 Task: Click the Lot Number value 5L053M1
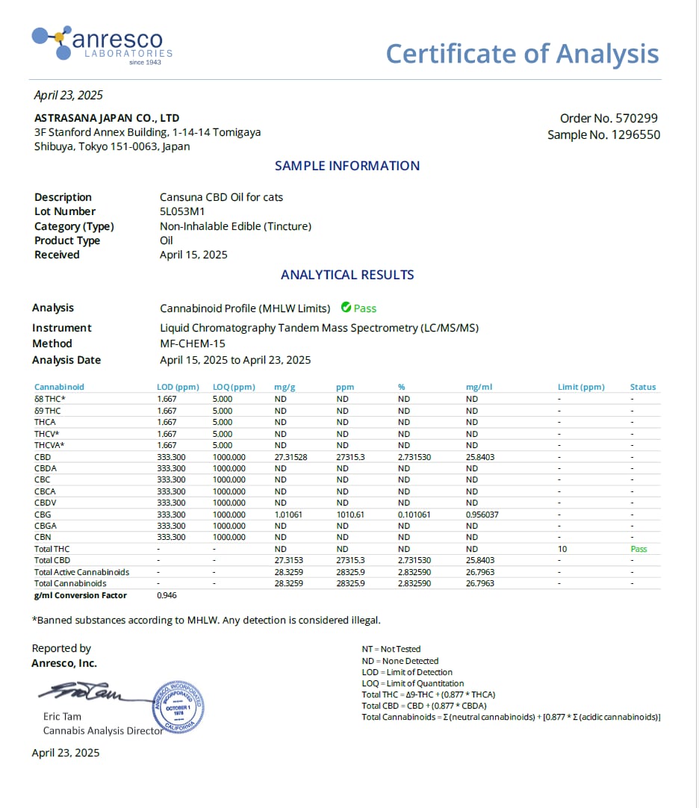[x=182, y=211]
